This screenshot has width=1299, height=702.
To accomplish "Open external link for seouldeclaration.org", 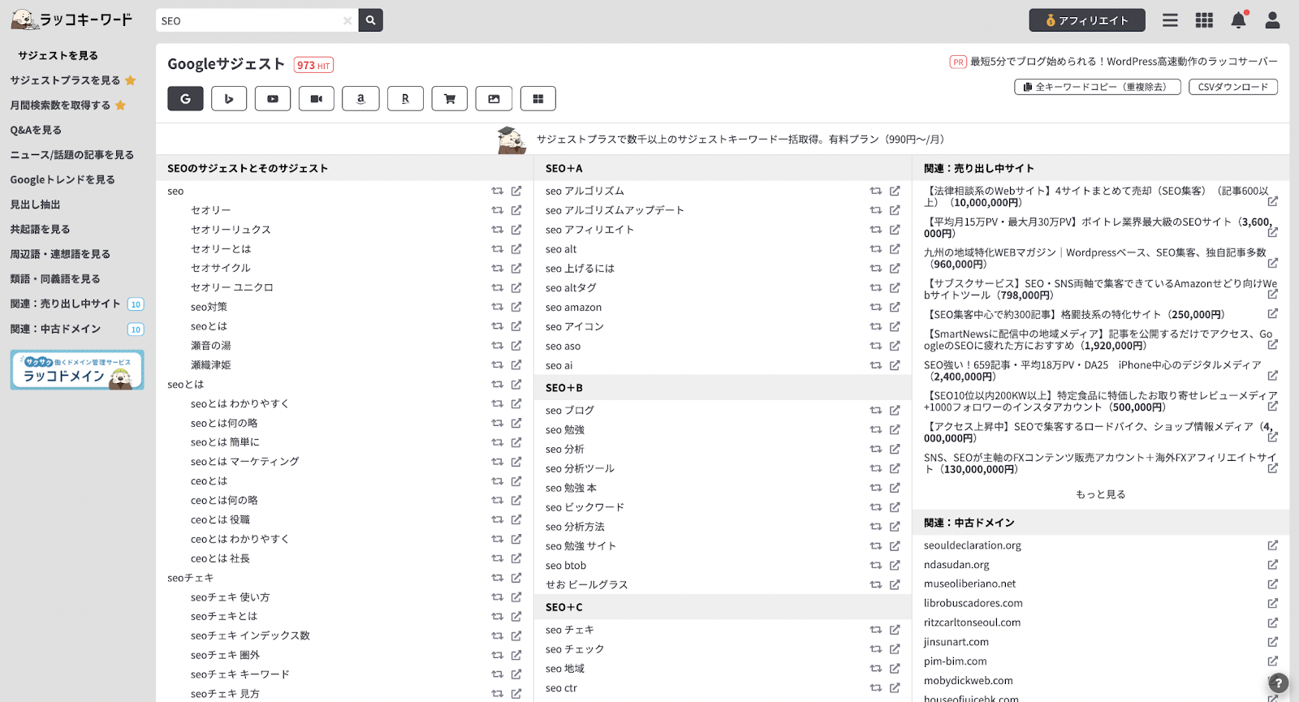I will coord(1273,545).
